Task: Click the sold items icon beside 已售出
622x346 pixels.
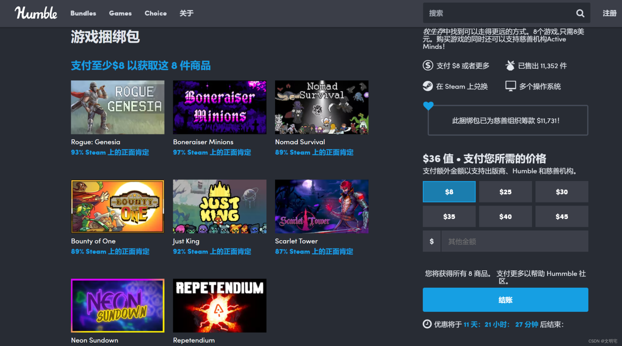Action: pos(510,66)
